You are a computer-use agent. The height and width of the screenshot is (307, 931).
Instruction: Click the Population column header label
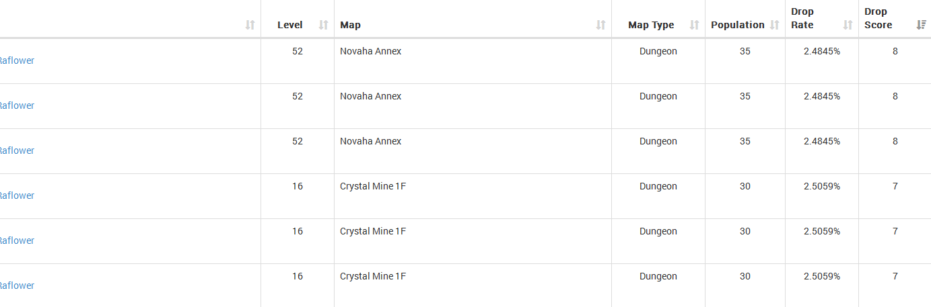click(737, 25)
